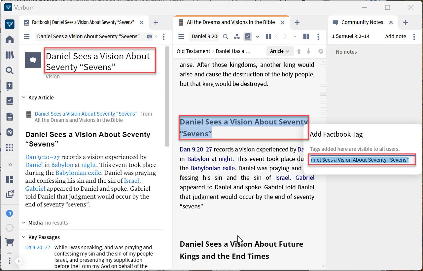
Task: Open the book panel hamburger contents menu
Action: [181, 37]
